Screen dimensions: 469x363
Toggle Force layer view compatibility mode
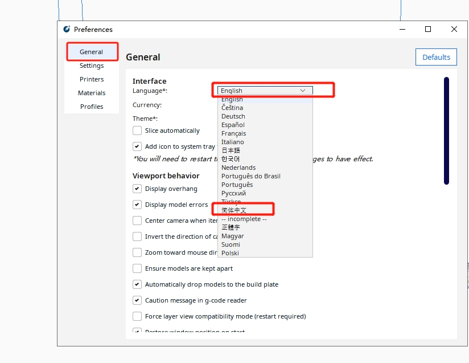[x=137, y=316]
